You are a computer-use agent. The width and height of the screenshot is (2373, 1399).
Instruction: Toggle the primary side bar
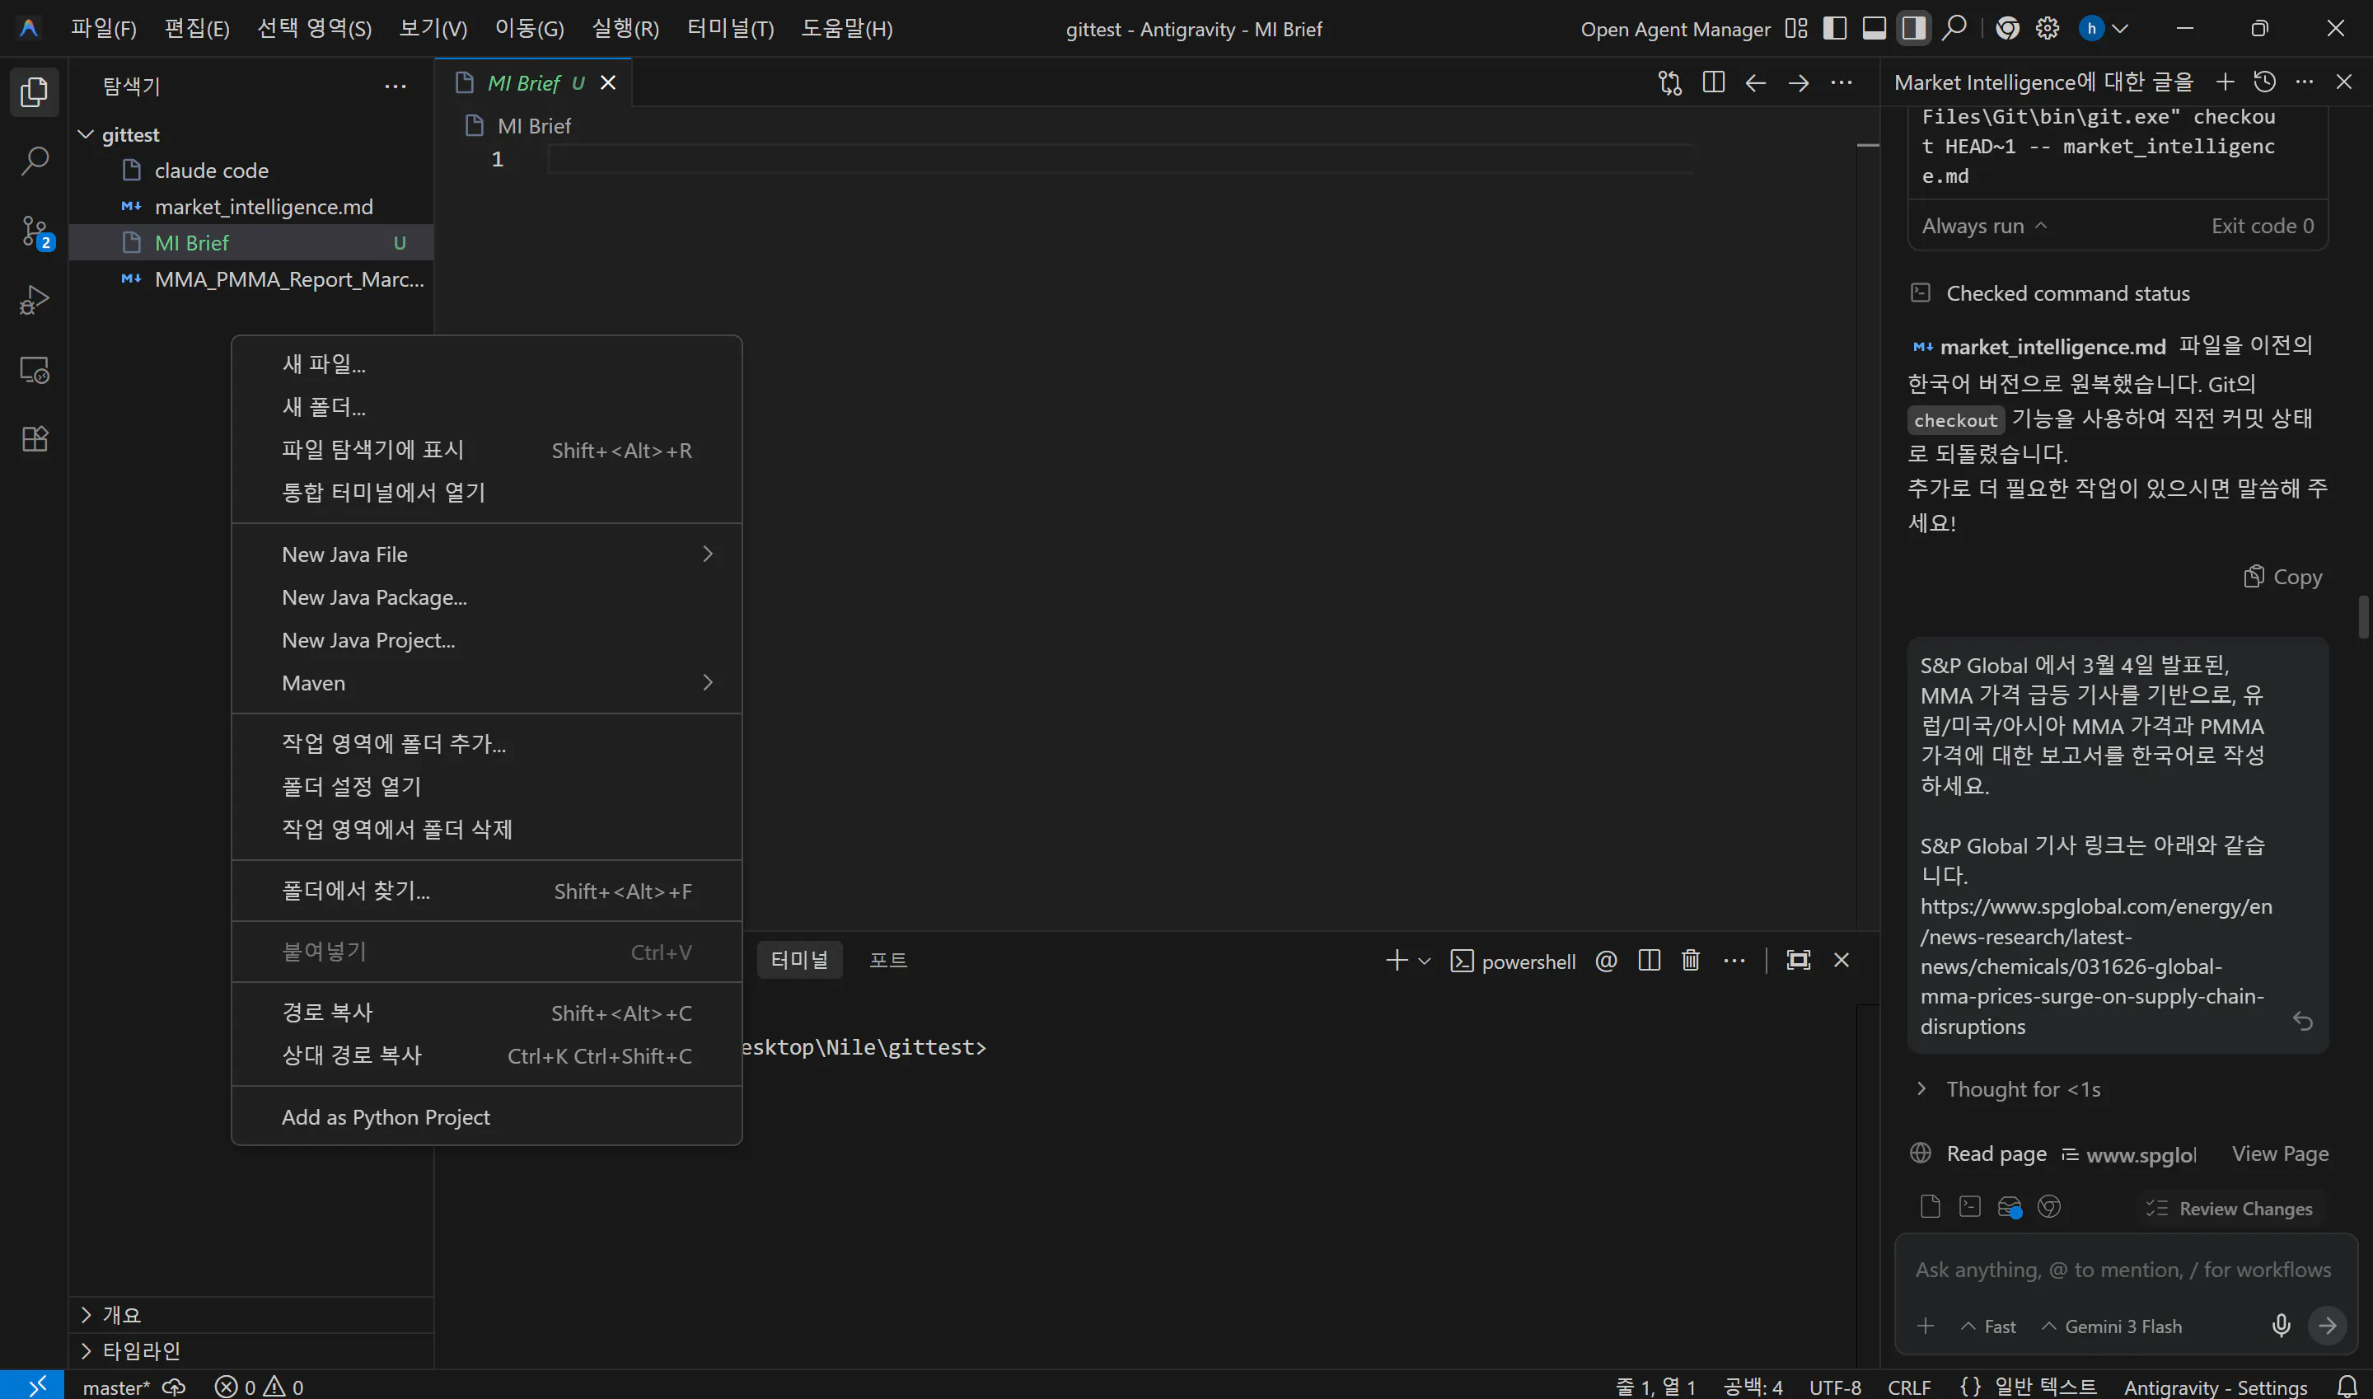(x=1835, y=28)
